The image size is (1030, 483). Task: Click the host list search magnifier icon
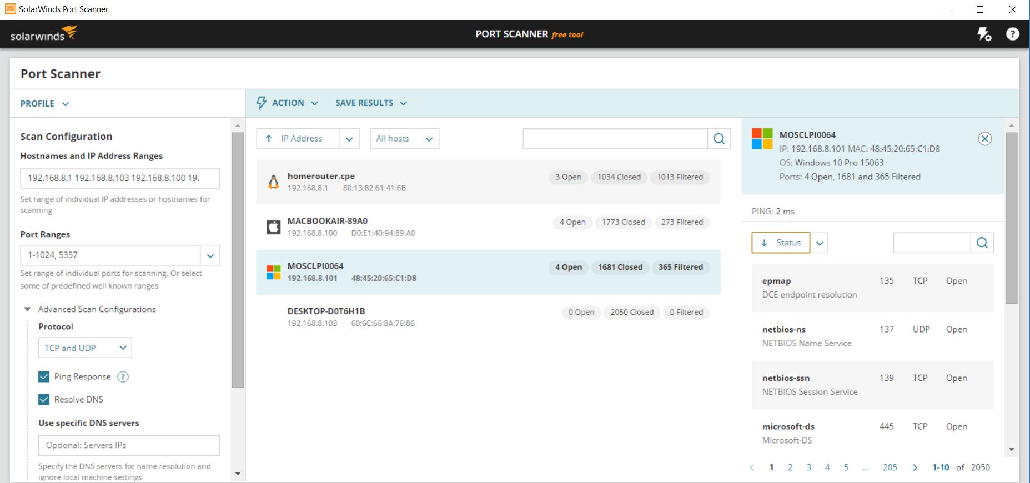click(719, 139)
